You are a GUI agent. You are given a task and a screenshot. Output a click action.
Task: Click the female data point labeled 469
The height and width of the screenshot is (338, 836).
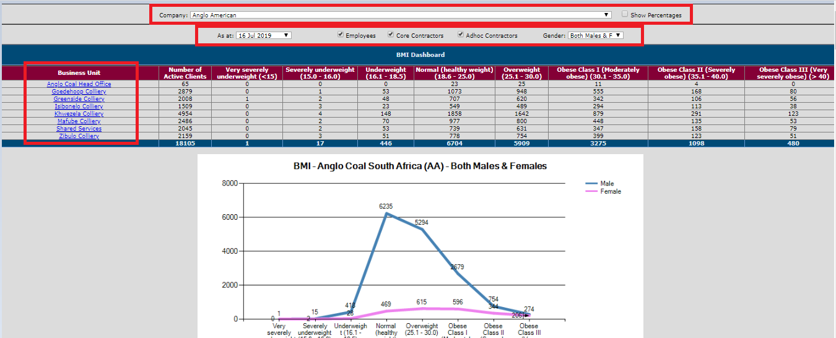386,311
